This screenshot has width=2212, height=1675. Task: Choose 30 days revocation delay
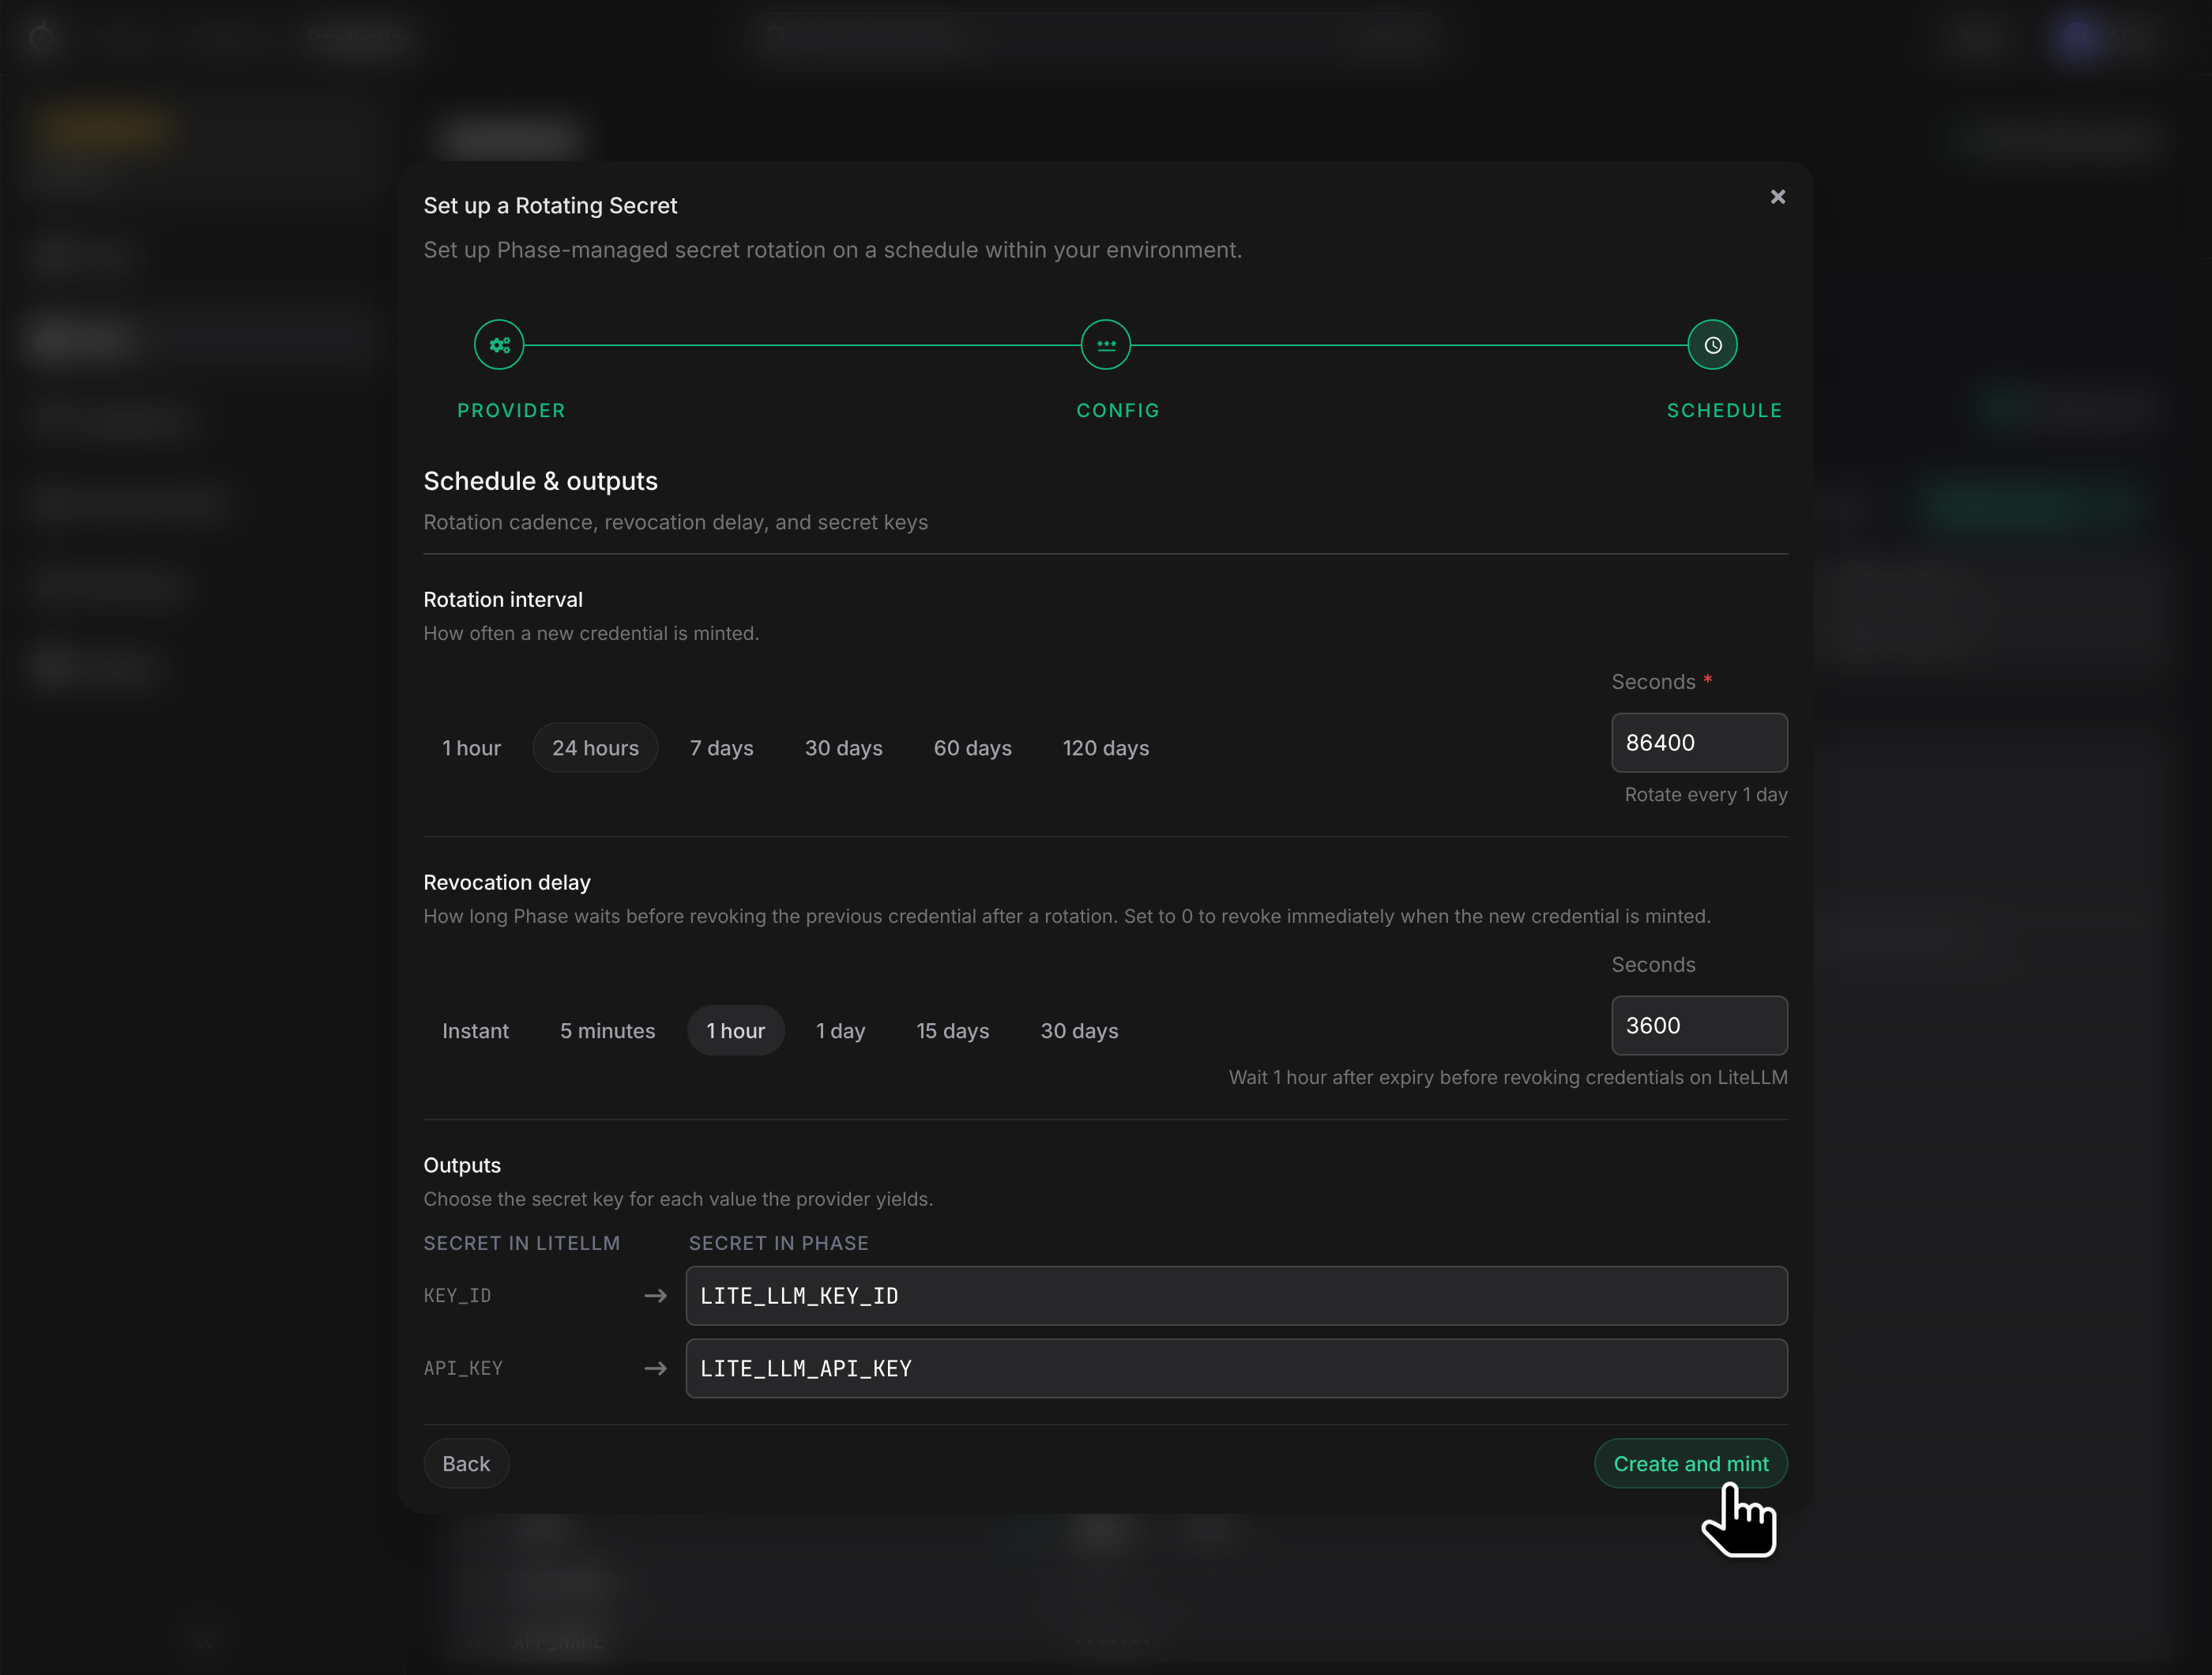1080,1031
